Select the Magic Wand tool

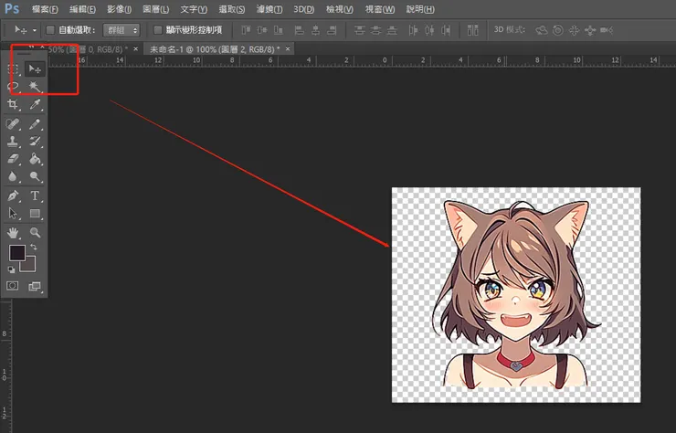click(x=35, y=87)
